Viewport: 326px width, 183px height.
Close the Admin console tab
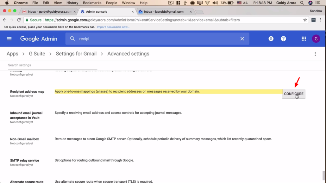coord(133,12)
